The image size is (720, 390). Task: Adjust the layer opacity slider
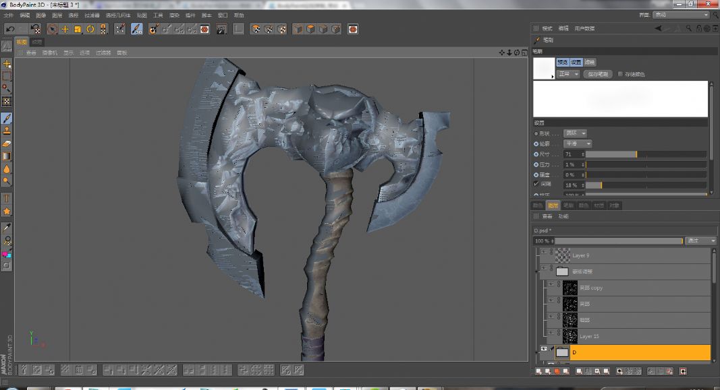pos(619,240)
